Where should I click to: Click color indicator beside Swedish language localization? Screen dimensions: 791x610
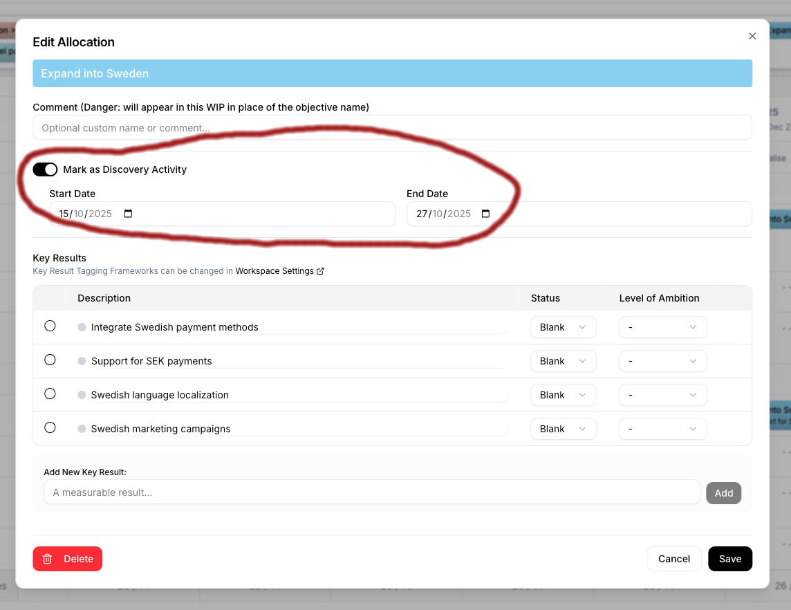pyautogui.click(x=82, y=394)
